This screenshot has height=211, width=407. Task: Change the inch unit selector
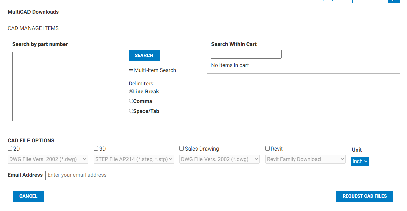pos(360,161)
